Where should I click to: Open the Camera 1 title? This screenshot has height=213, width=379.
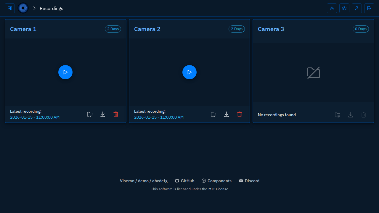23,29
